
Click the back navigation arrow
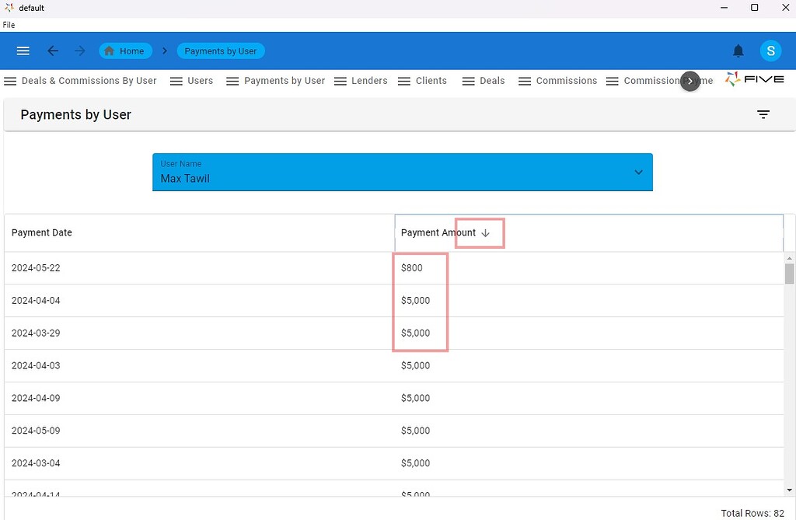click(x=53, y=51)
